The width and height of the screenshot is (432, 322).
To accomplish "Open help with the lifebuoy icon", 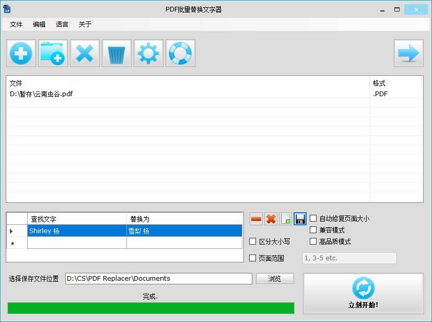I will 180,53.
